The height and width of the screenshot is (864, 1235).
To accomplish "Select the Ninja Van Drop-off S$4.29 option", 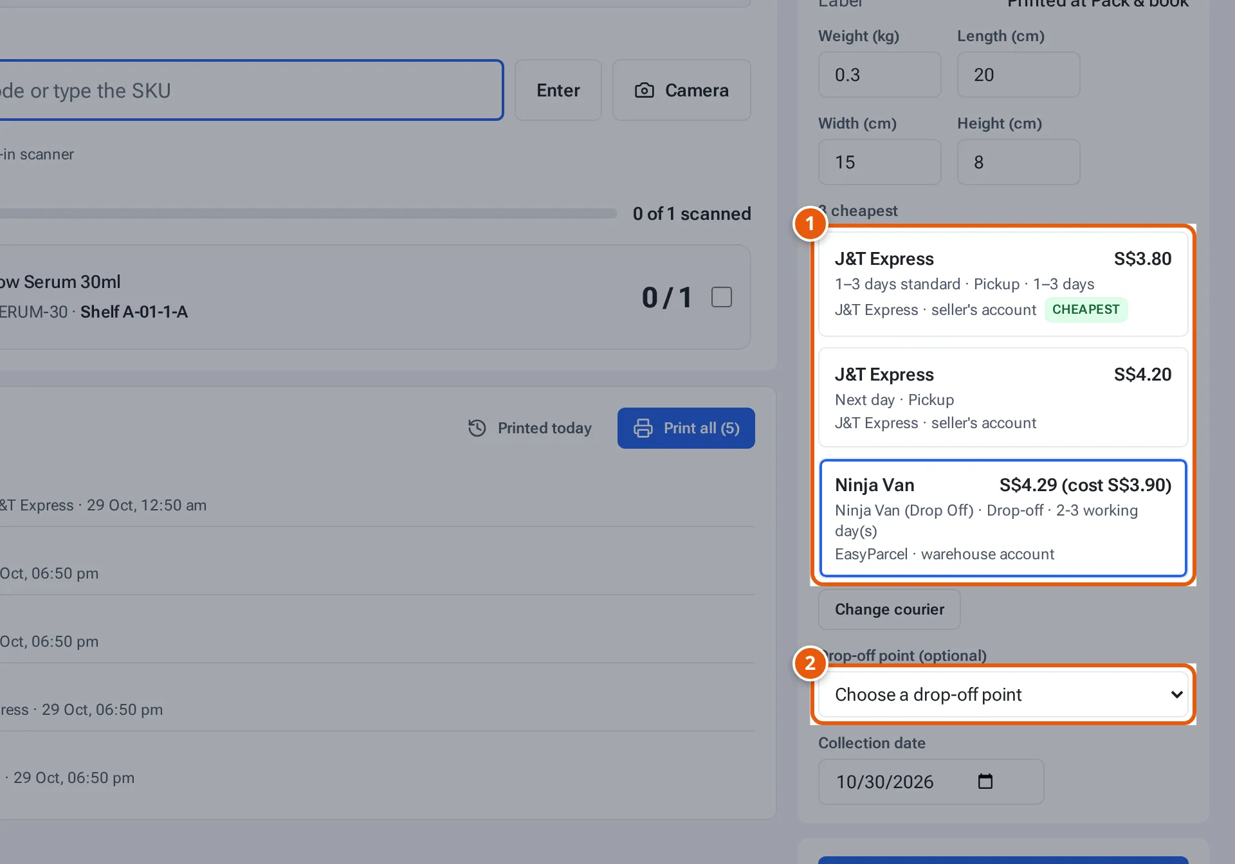I will coord(1003,518).
